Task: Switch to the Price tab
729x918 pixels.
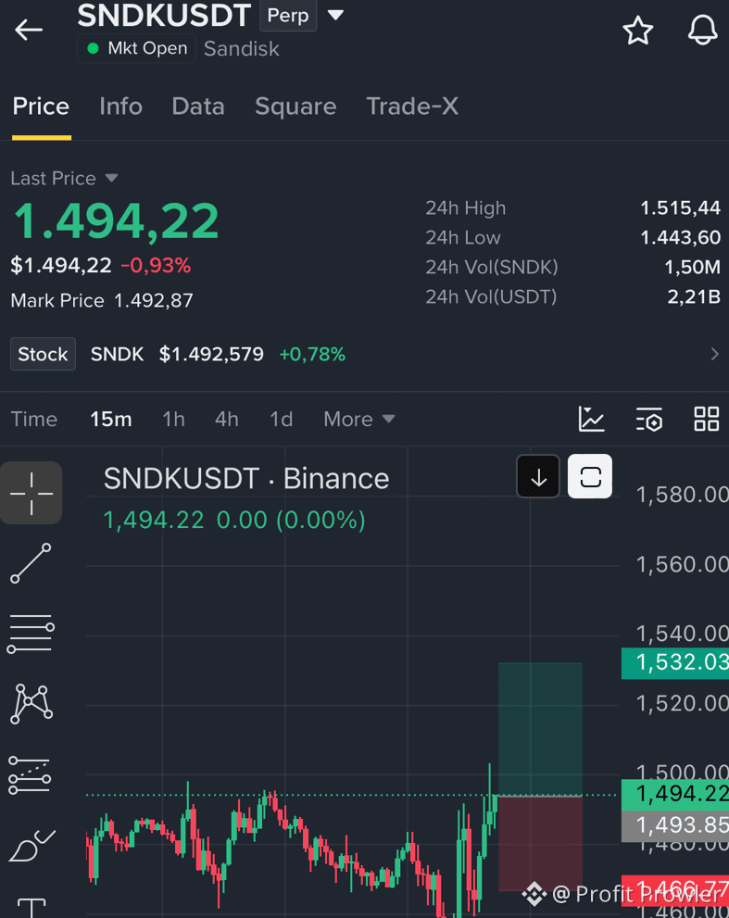Action: (x=41, y=107)
